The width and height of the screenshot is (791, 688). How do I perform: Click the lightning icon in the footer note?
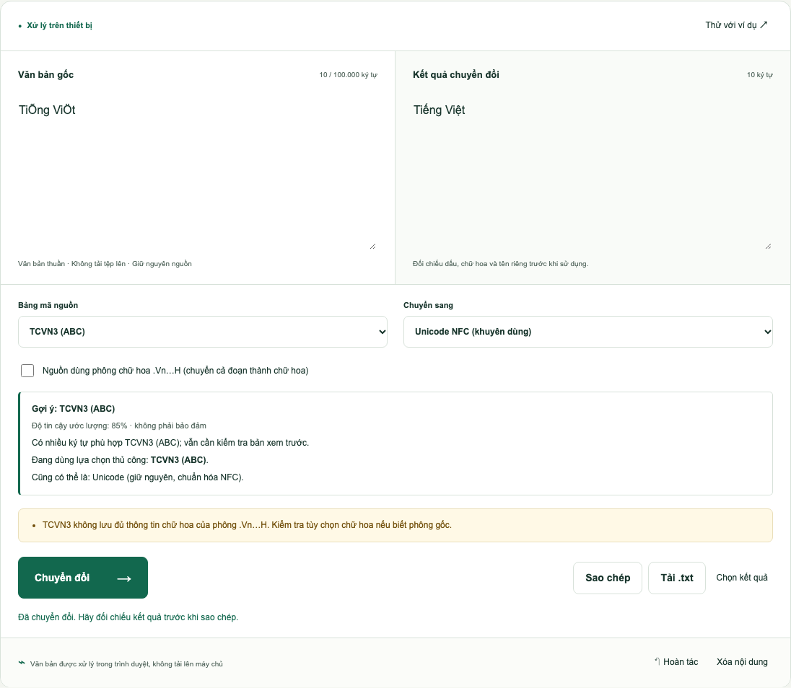(x=22, y=663)
